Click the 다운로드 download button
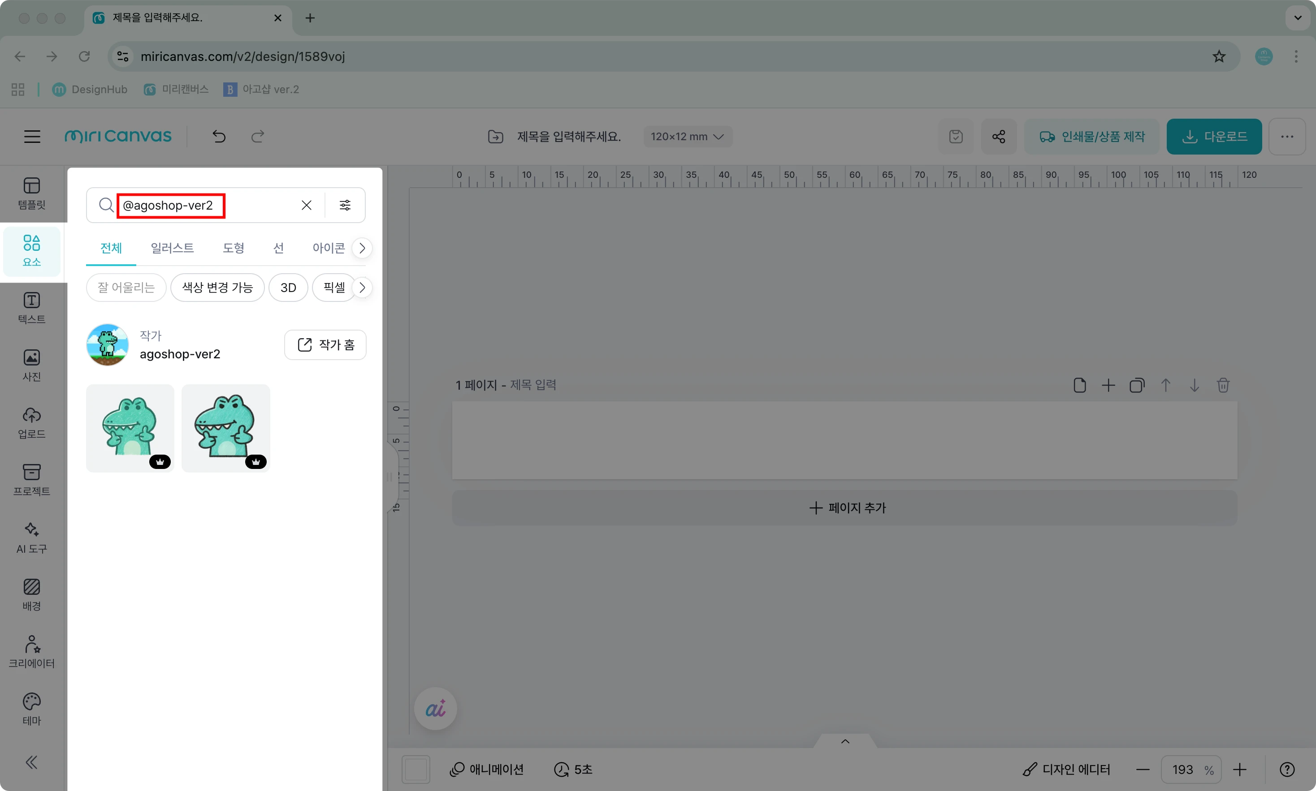Screen dimensions: 1316x791 [1214, 137]
